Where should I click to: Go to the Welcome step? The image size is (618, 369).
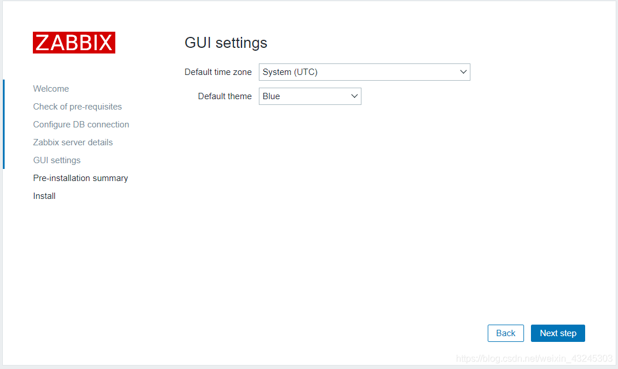[x=51, y=88]
